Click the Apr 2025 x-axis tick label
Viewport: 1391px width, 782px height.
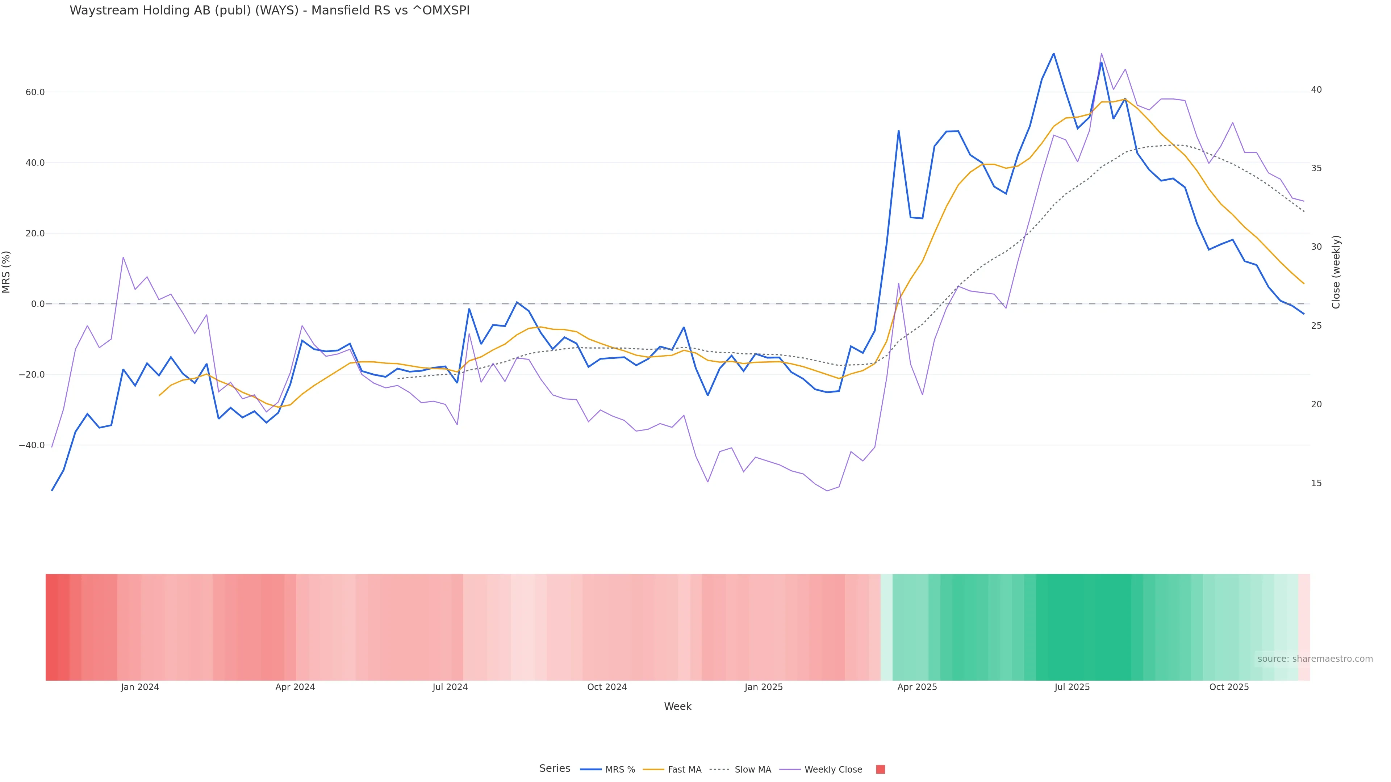pyautogui.click(x=917, y=688)
